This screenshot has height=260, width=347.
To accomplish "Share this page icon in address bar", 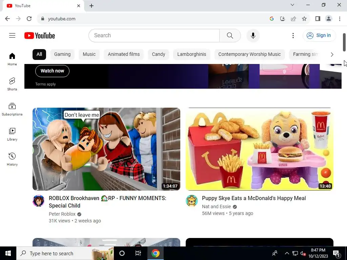I will 293,19.
